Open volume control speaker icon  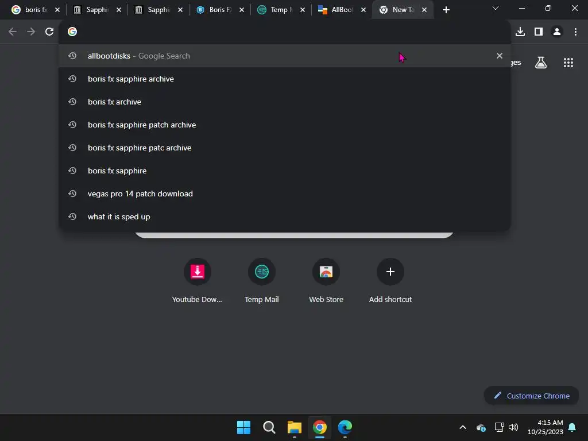tap(513, 427)
